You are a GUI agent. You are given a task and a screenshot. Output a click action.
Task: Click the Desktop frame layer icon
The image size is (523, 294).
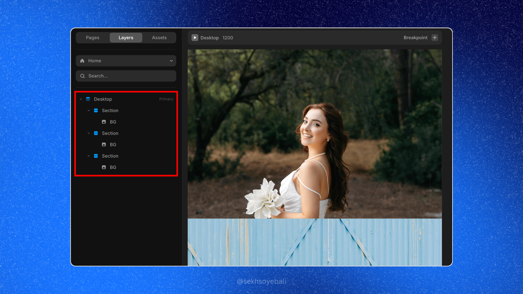click(88, 99)
